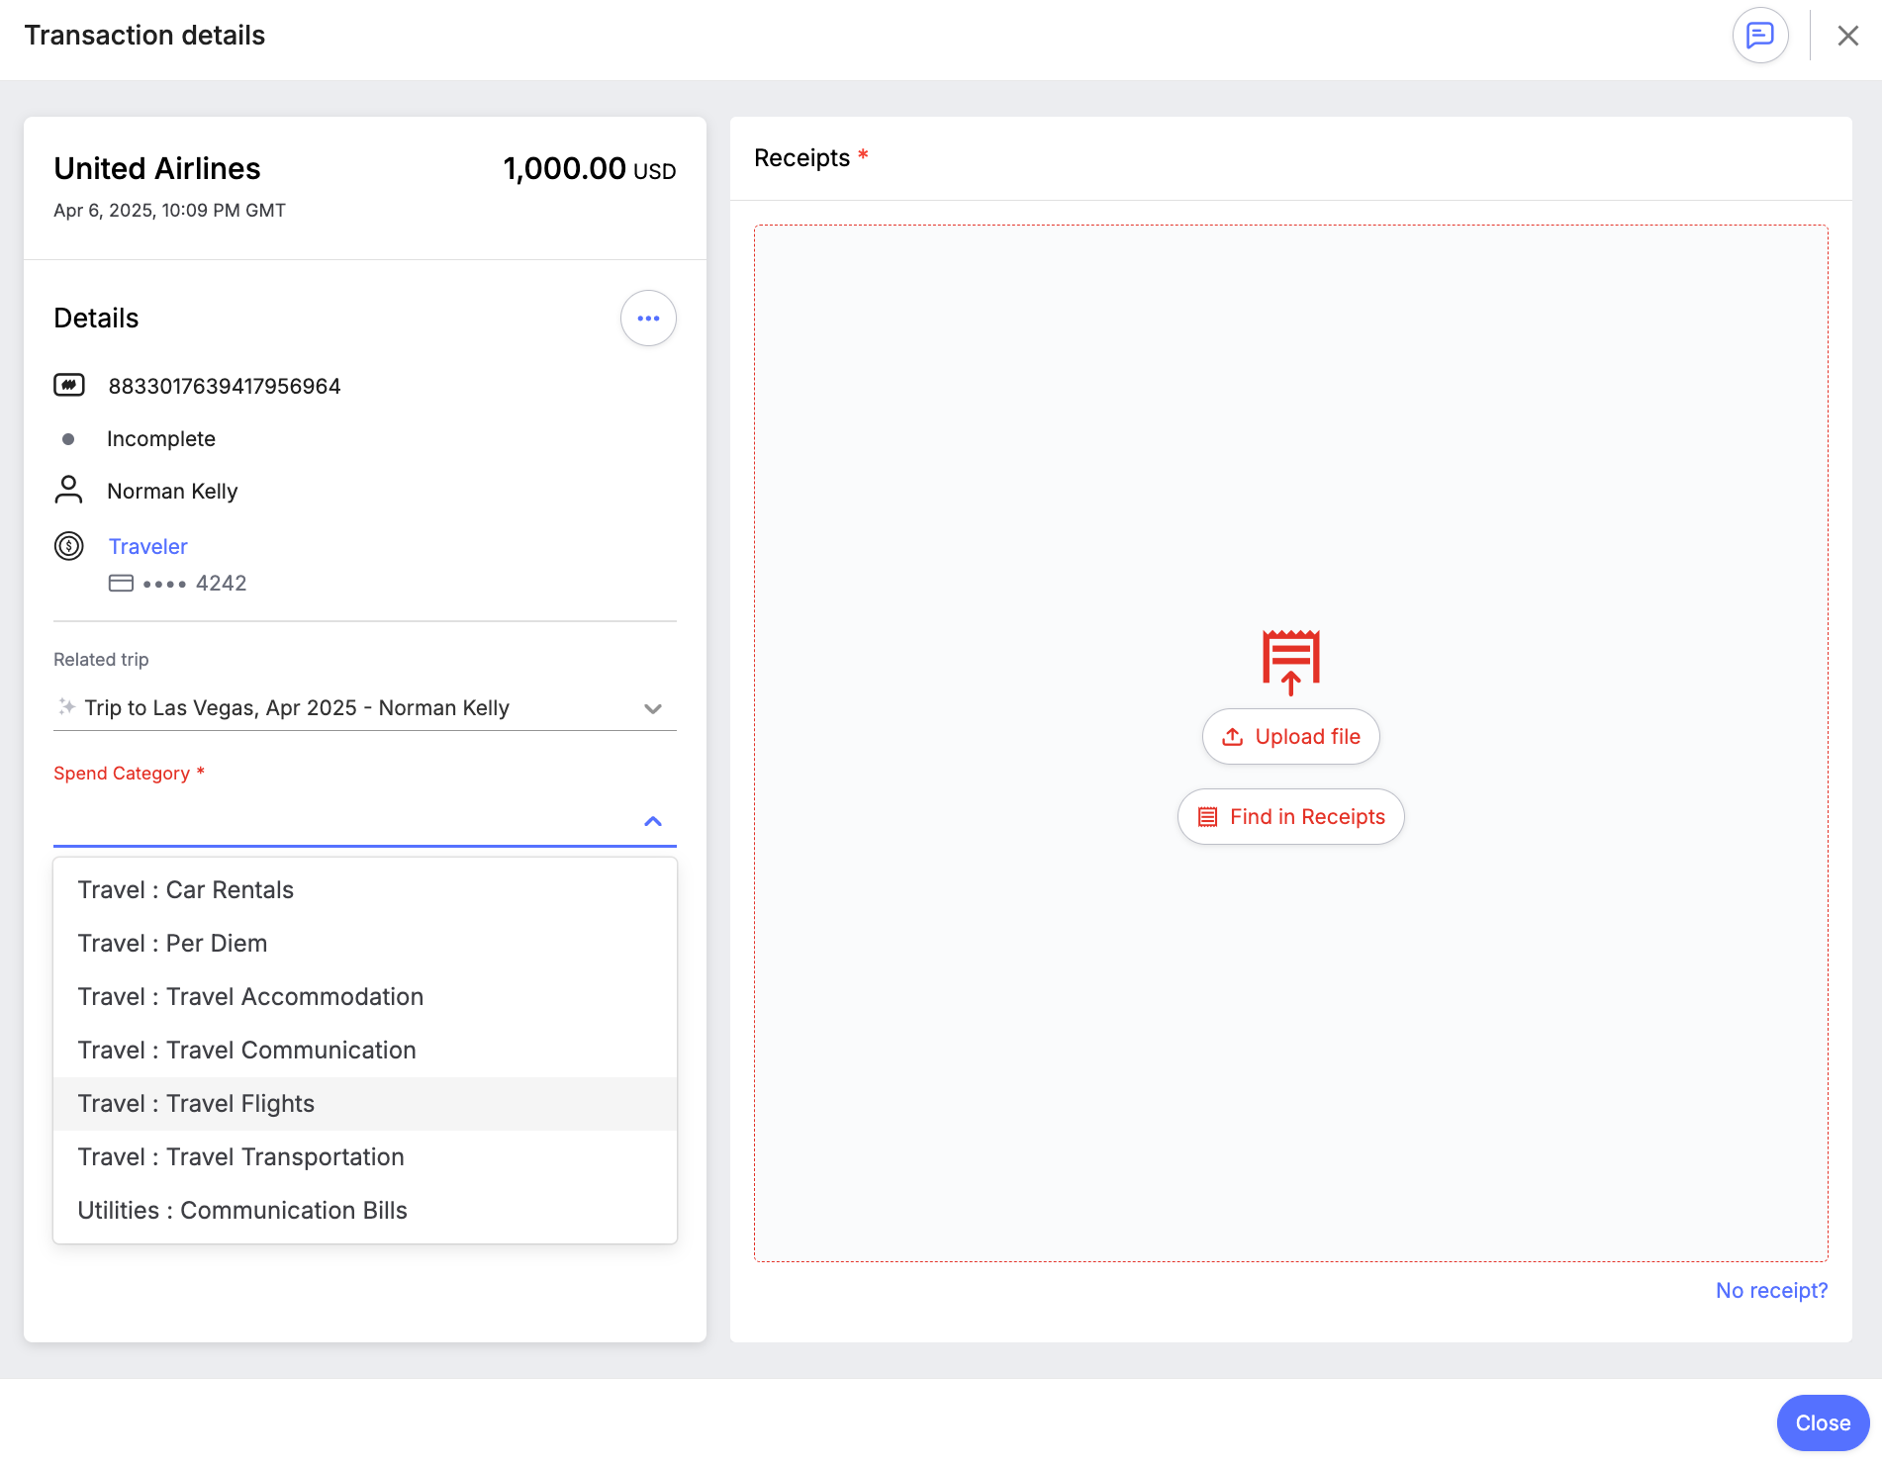Collapse the Spend Category dropdown chevron
Screen dimensions: 1882x1466
point(652,822)
